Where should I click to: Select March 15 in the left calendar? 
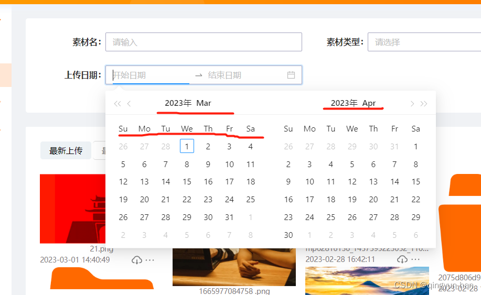pos(187,182)
